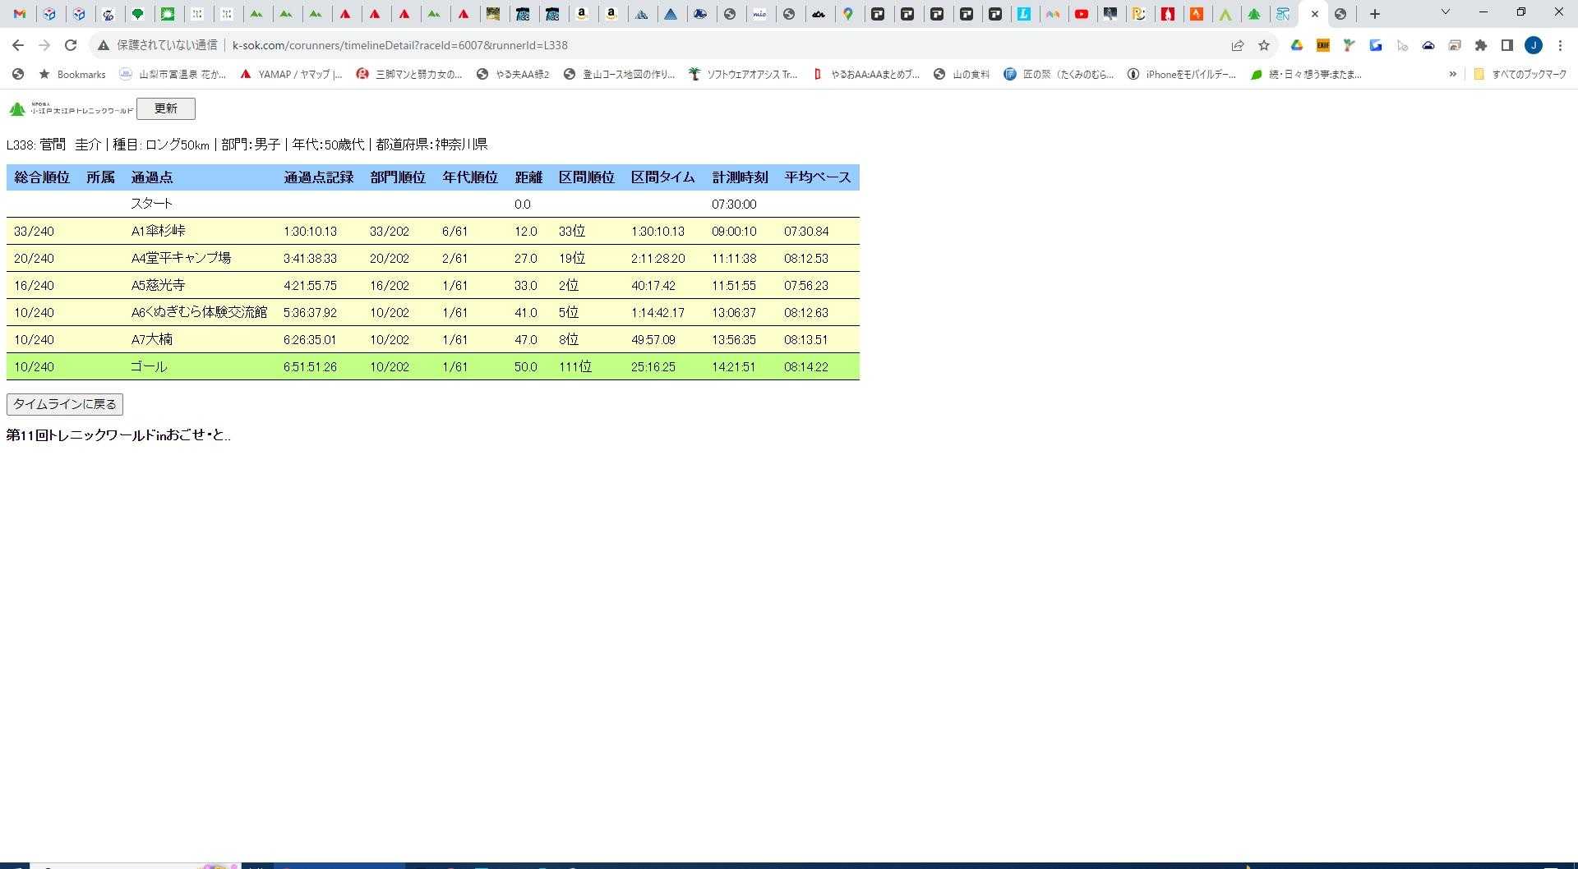The height and width of the screenshot is (869, 1578).
Task: Click the タイムラインに戻る button
Action: click(x=65, y=404)
